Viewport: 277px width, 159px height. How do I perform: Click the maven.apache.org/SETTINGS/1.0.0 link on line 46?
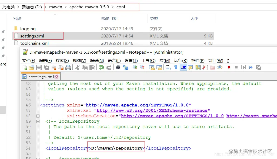137,105
